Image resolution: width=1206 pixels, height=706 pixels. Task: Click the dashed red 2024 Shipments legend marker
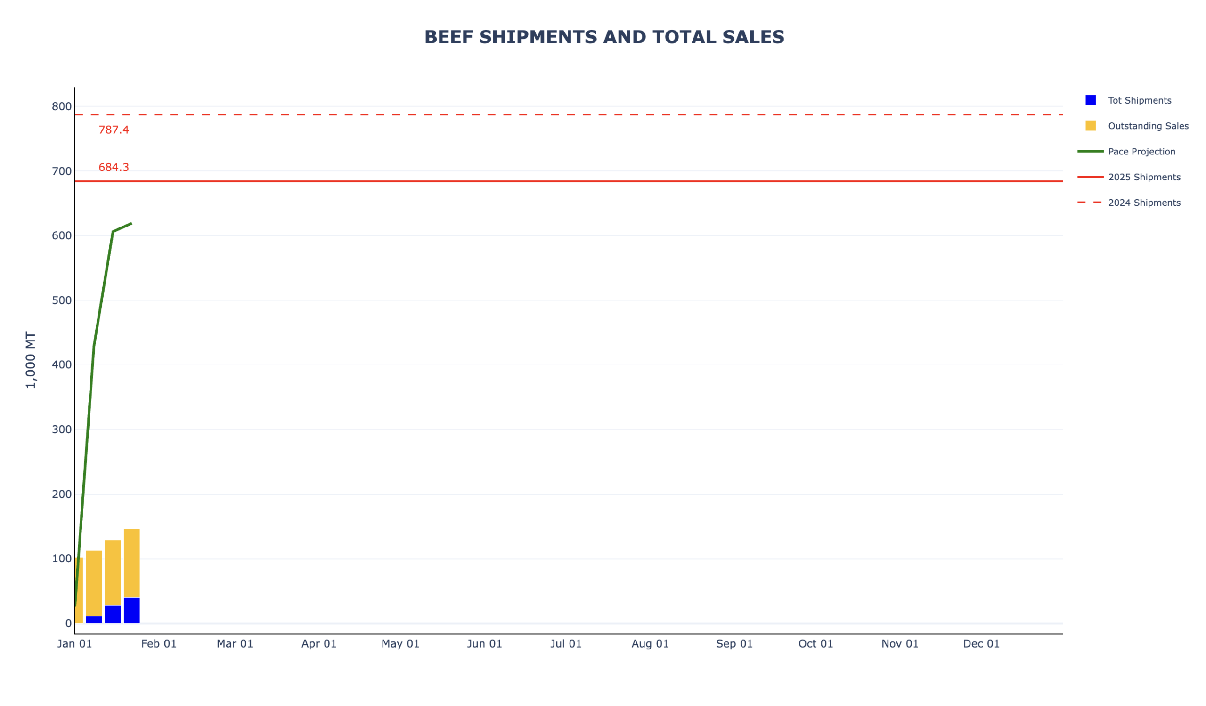point(1090,203)
